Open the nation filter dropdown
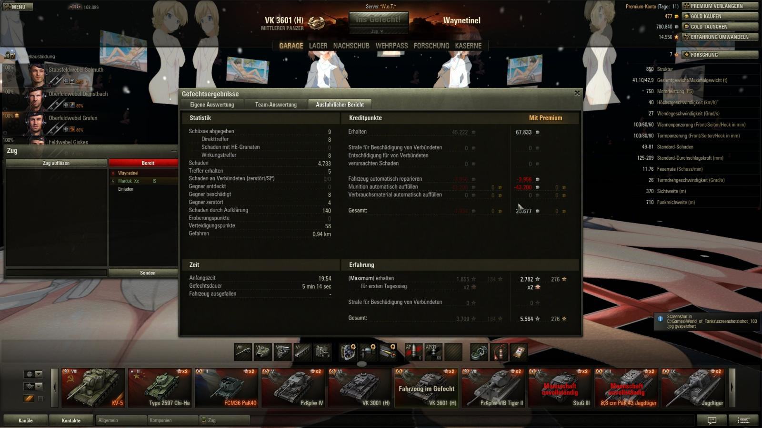 tap(33, 374)
